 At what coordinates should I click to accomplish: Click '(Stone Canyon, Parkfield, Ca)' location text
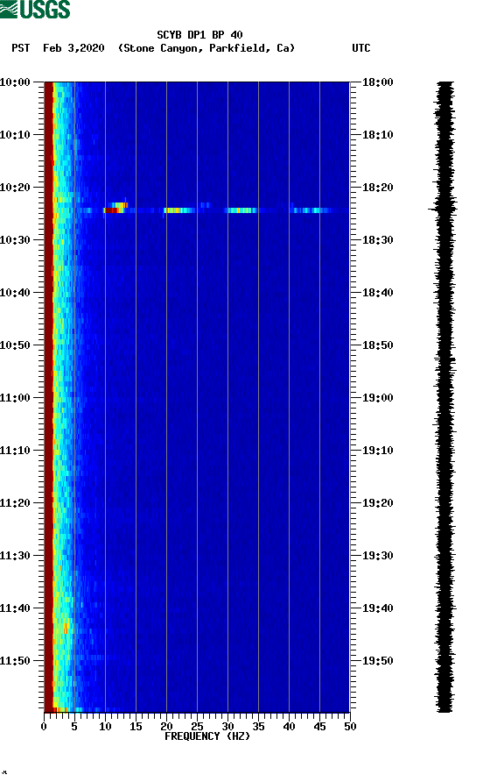[x=206, y=48]
